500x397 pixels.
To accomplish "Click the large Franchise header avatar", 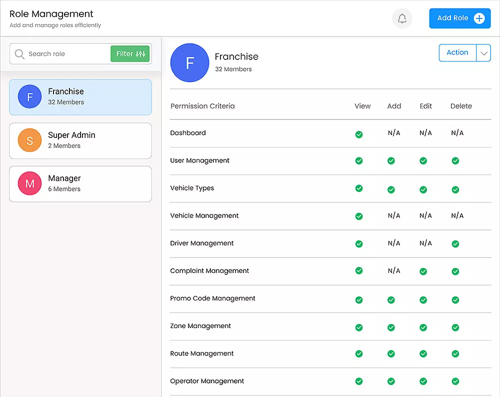I will (x=189, y=63).
